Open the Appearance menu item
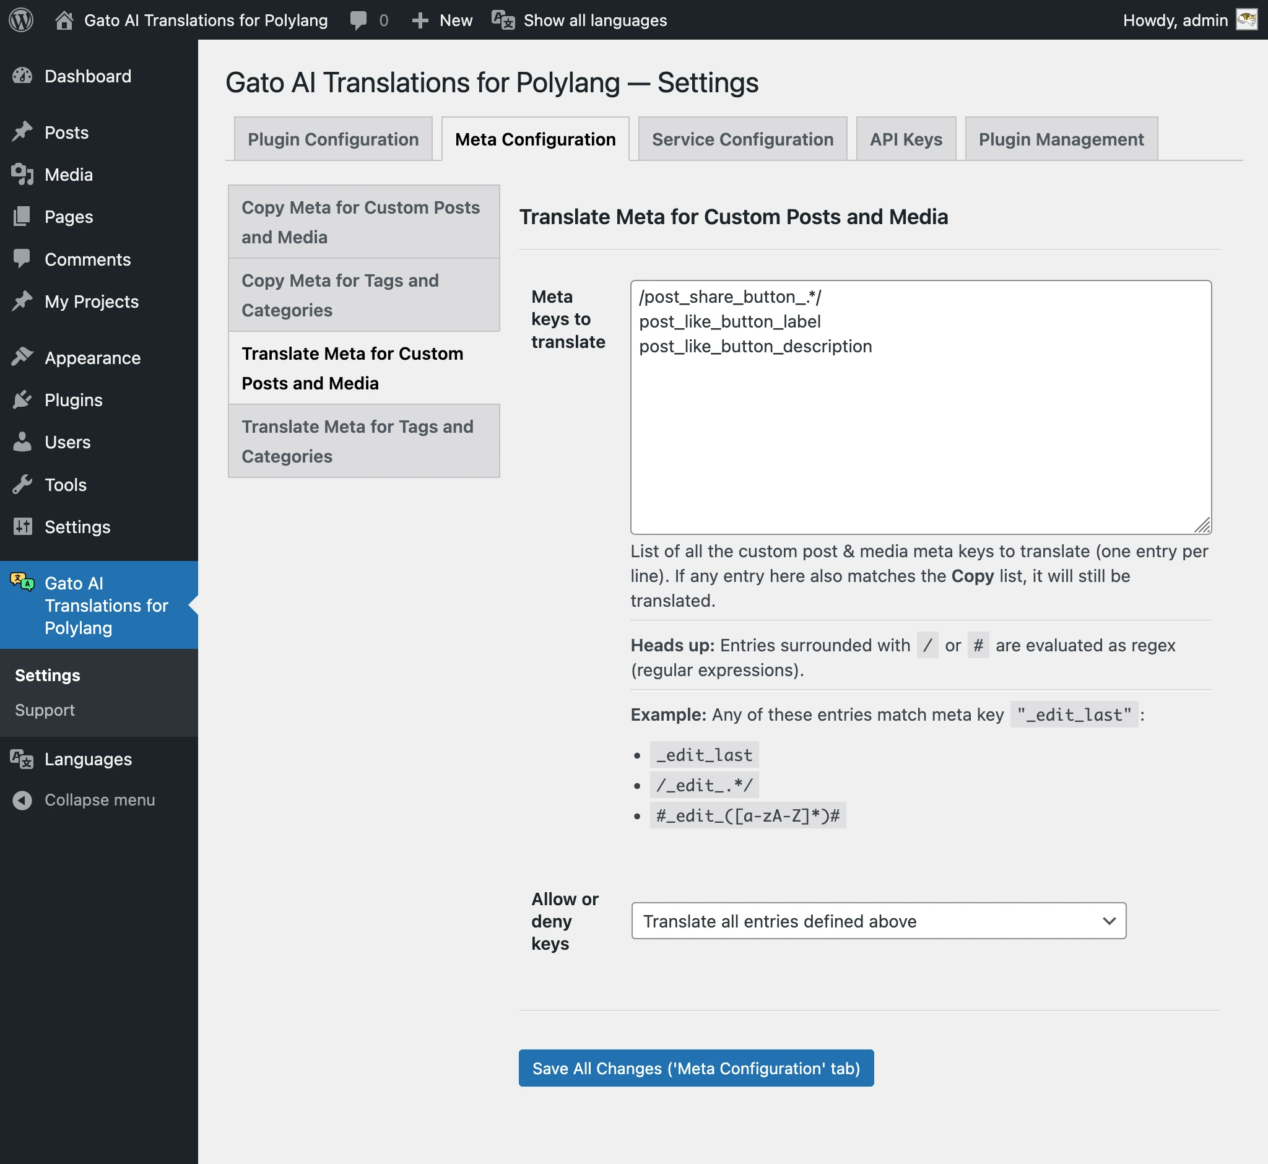This screenshot has height=1164, width=1268. [99, 357]
